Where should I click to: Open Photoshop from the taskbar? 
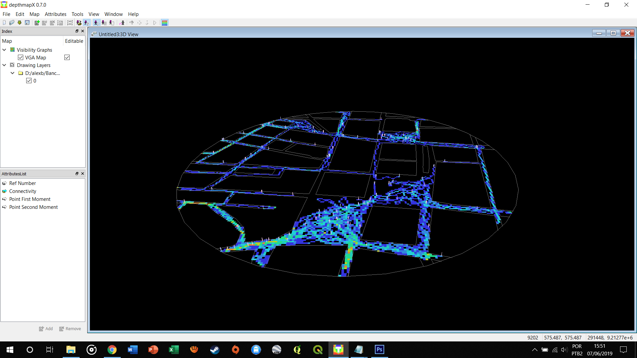[x=379, y=349]
